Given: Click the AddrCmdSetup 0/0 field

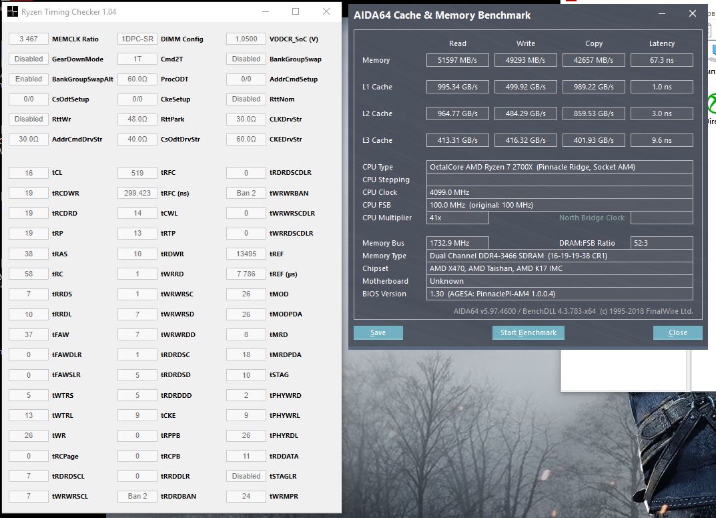Looking at the screenshot, I should 246,79.
